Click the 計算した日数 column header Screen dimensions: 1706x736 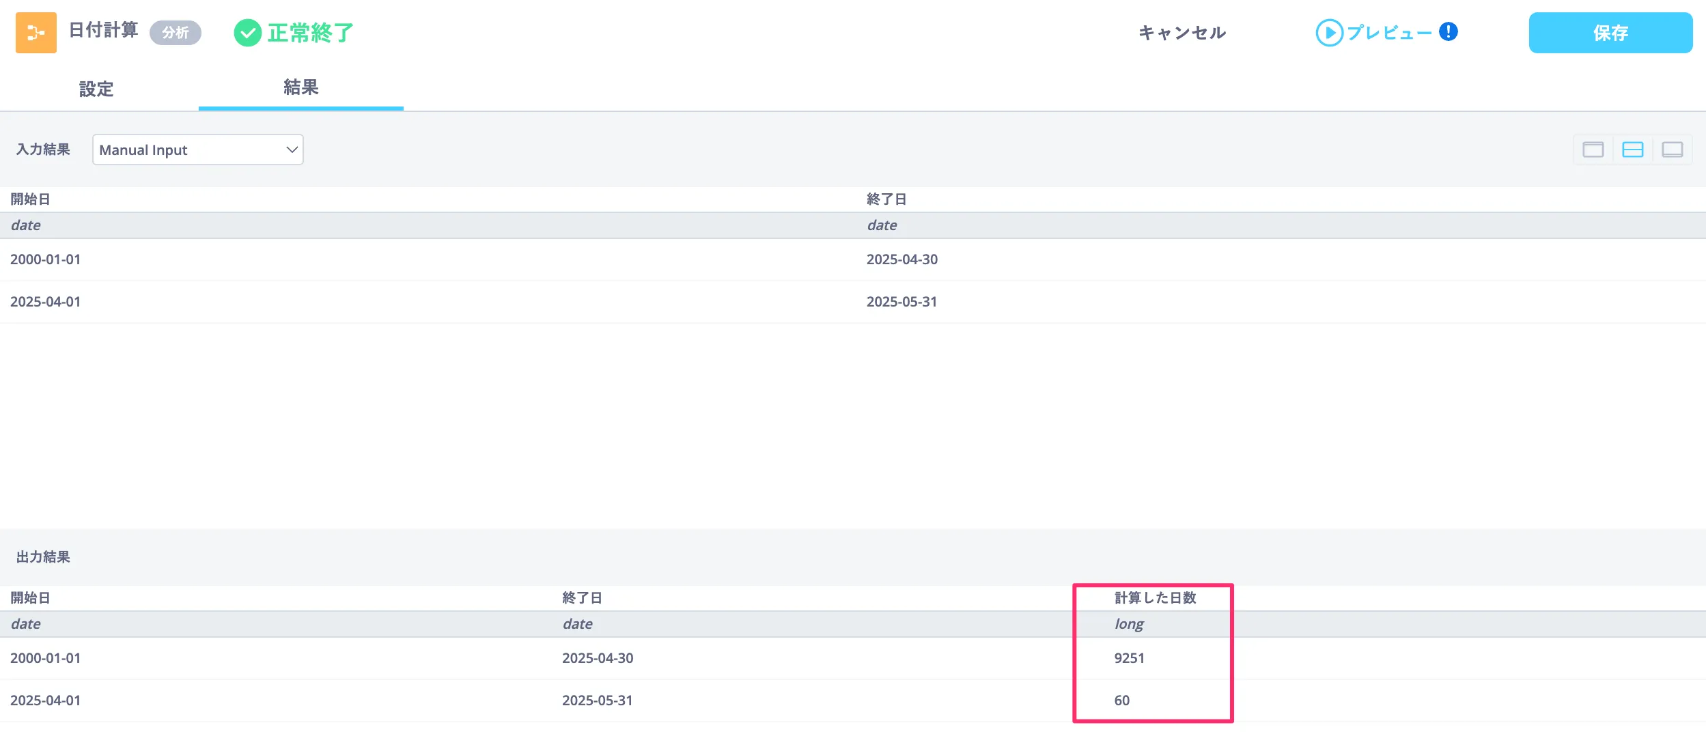coord(1155,598)
